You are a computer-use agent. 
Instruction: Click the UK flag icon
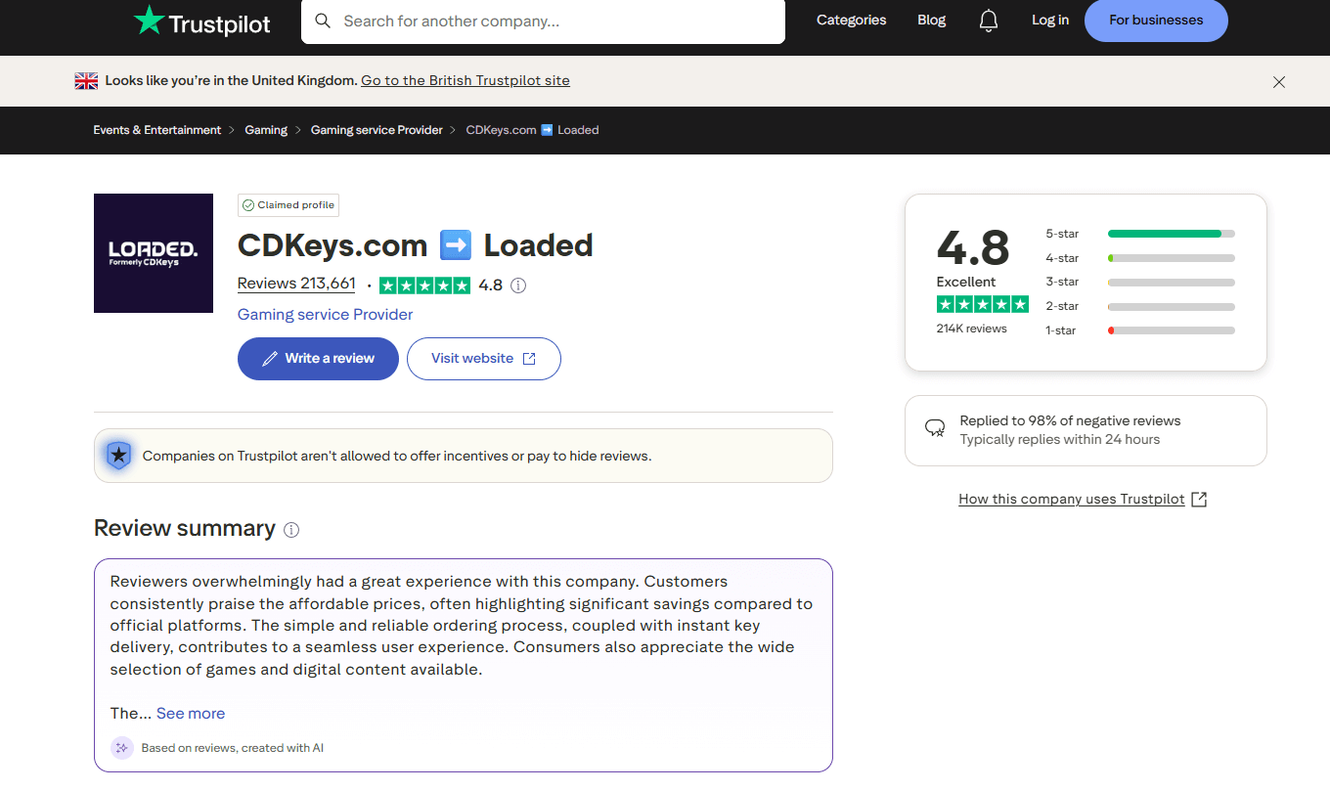pos(86,81)
